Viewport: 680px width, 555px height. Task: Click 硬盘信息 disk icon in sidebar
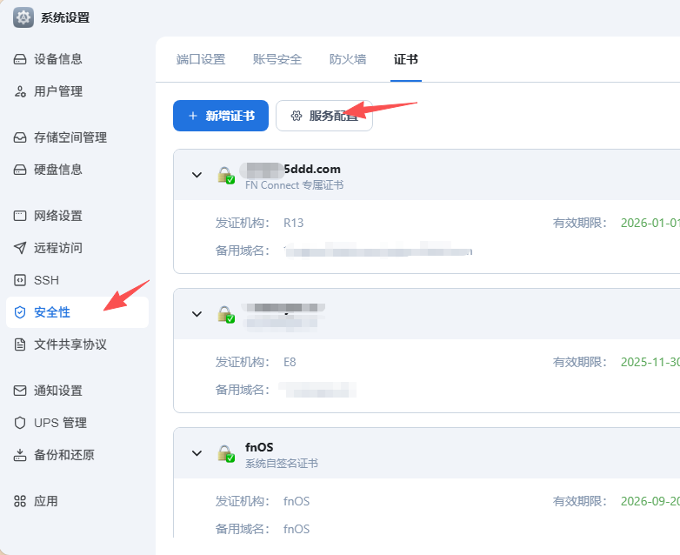pos(20,170)
